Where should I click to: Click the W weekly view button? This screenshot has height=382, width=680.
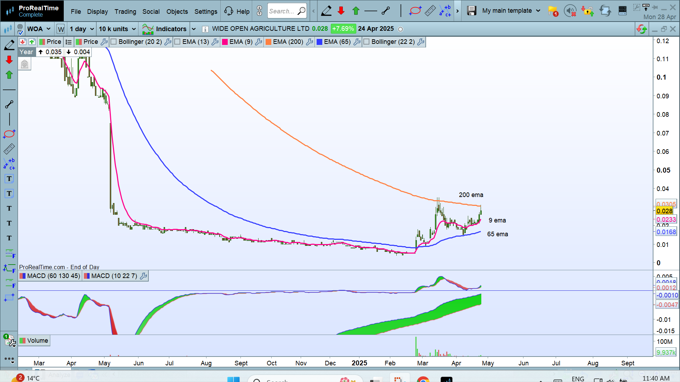coord(61,29)
